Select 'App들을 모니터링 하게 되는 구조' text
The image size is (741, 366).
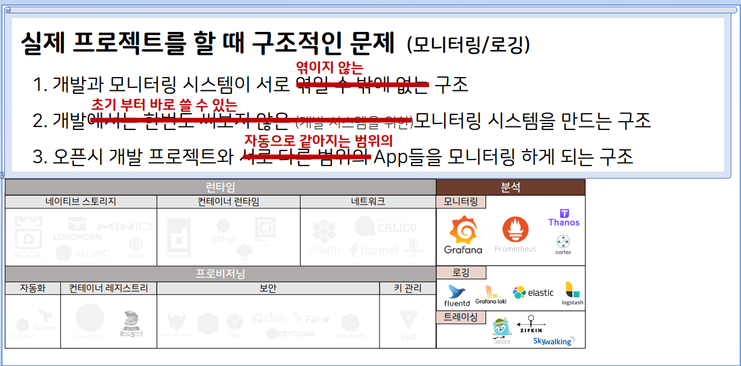click(x=504, y=158)
